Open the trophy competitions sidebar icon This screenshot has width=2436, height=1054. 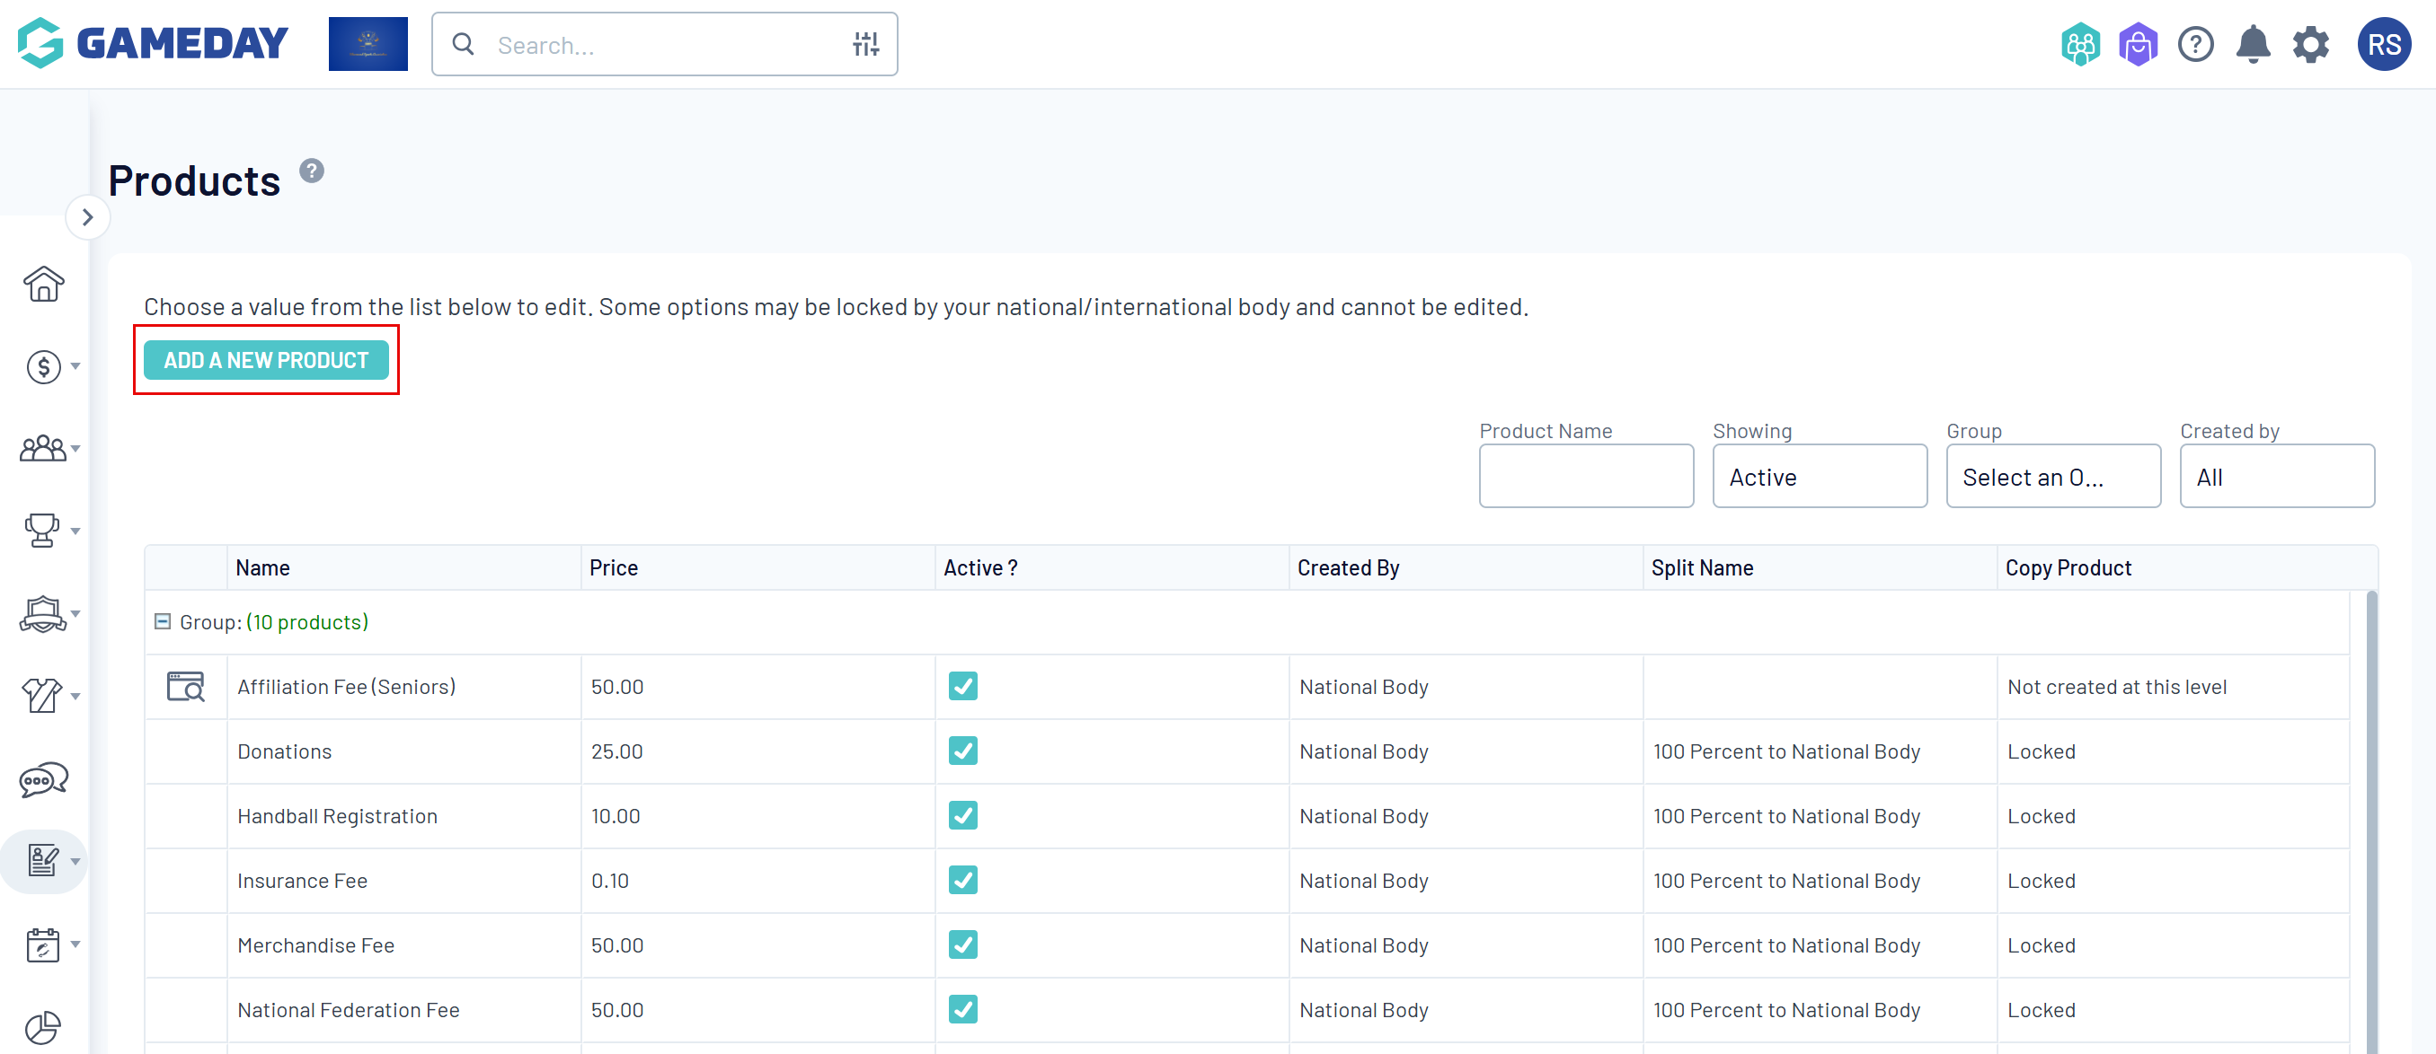click(42, 530)
